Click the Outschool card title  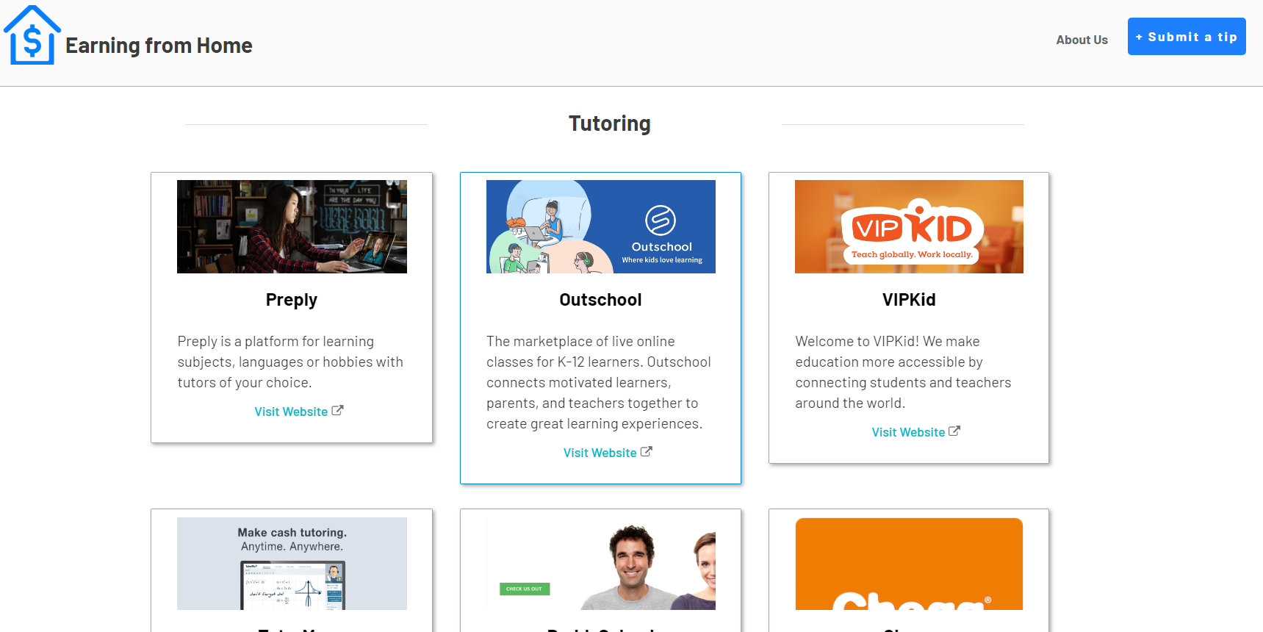coord(600,300)
